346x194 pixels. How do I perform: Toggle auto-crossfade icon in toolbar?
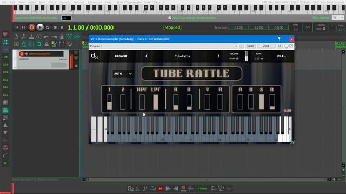(x=69, y=37)
